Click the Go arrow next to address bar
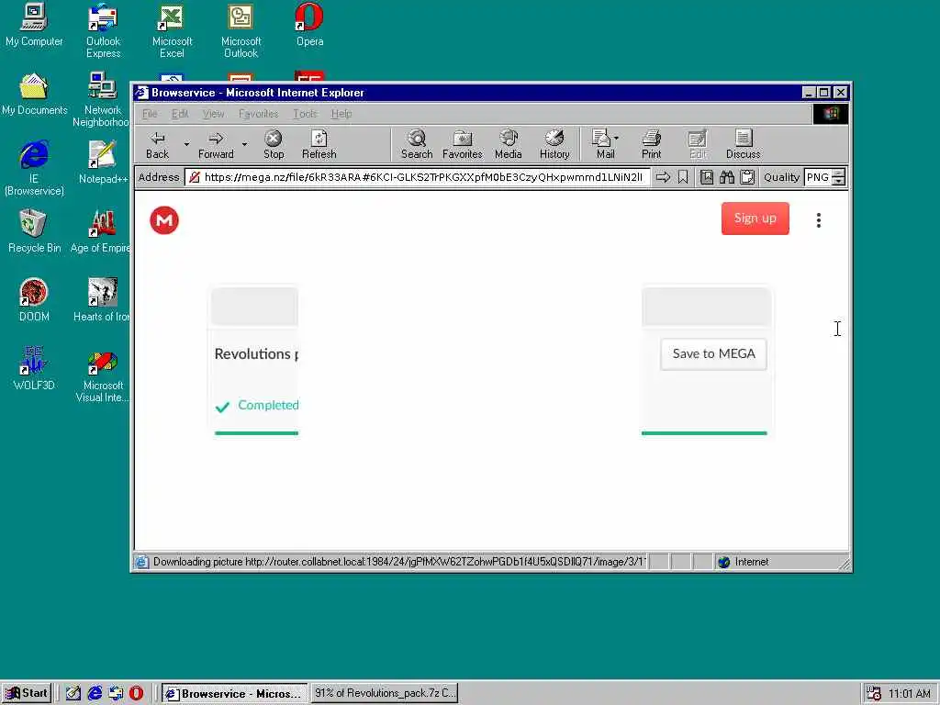The image size is (940, 705). click(663, 177)
